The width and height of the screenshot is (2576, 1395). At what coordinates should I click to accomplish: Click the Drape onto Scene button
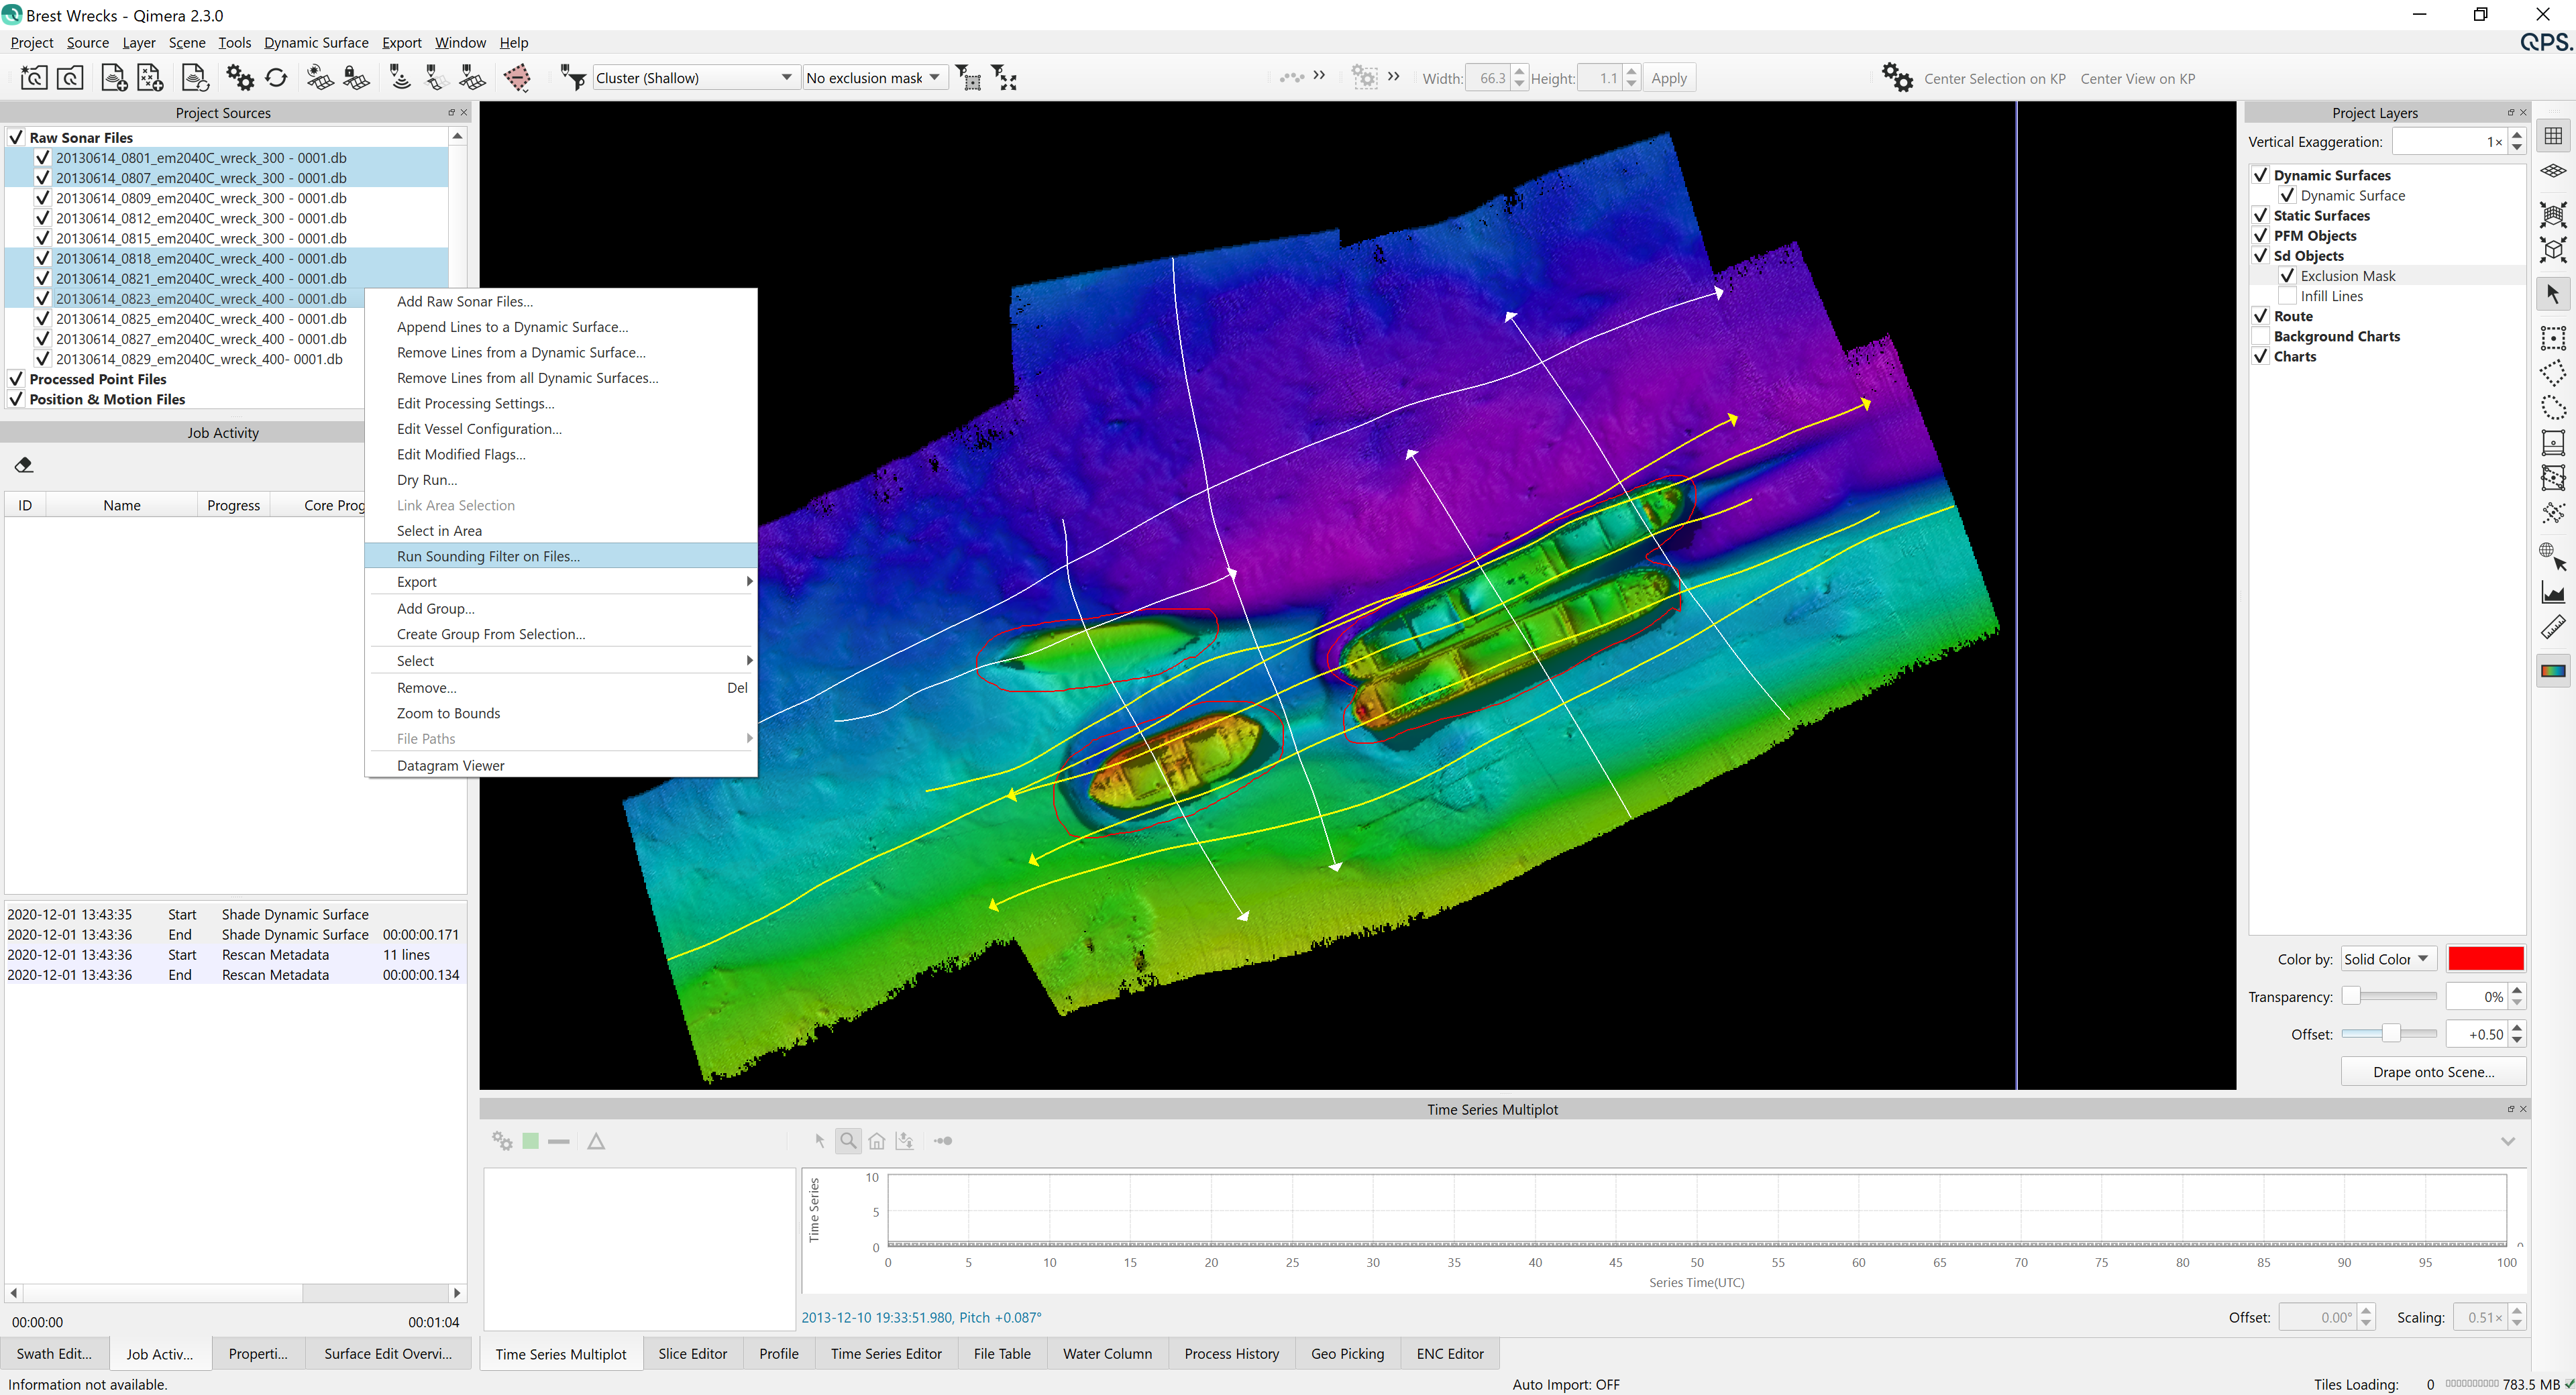click(x=2433, y=1072)
